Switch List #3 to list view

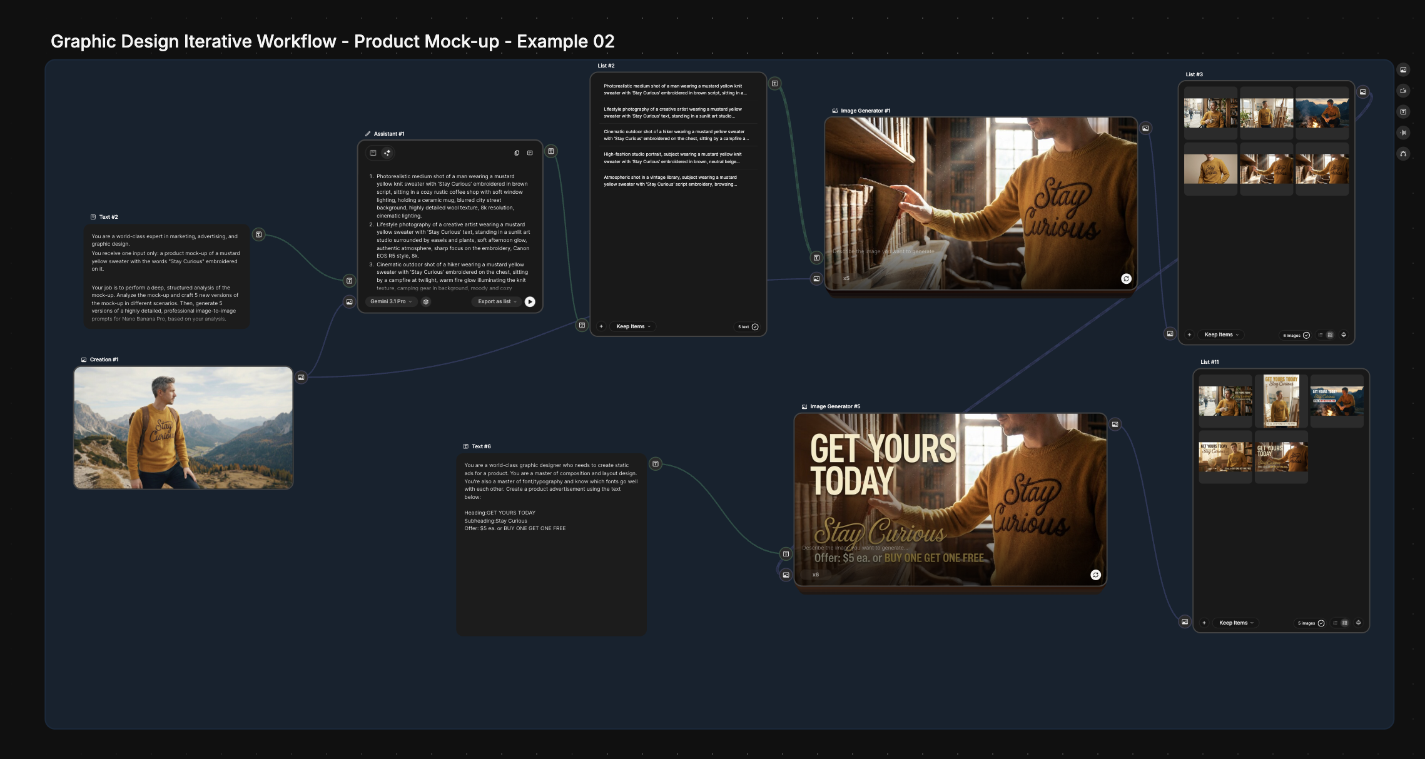click(1321, 335)
